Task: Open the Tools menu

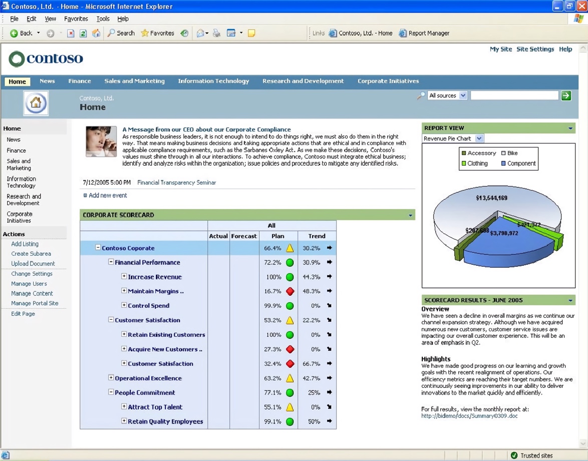Action: pyautogui.click(x=103, y=19)
